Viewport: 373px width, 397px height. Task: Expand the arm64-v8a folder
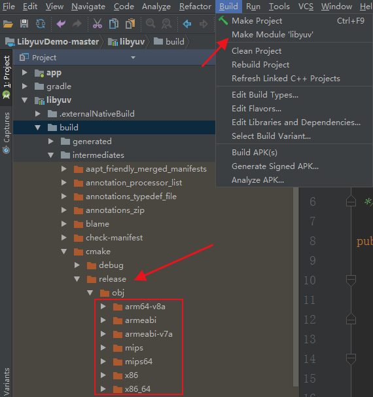coord(103,307)
